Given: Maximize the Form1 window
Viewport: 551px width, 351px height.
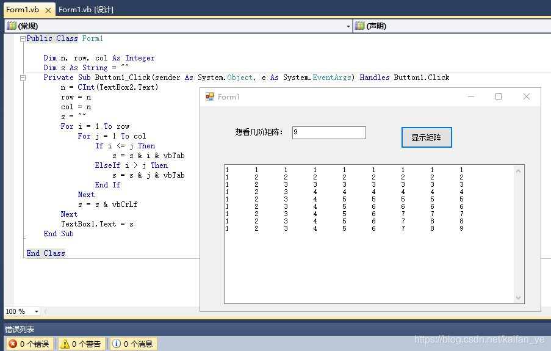Looking at the screenshot, I should coord(499,96).
